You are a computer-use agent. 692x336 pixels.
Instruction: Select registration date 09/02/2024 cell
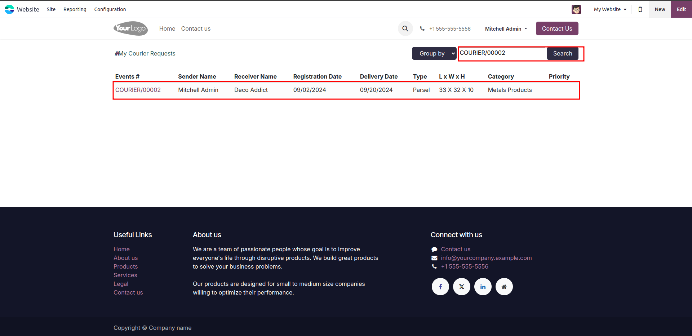(x=310, y=90)
